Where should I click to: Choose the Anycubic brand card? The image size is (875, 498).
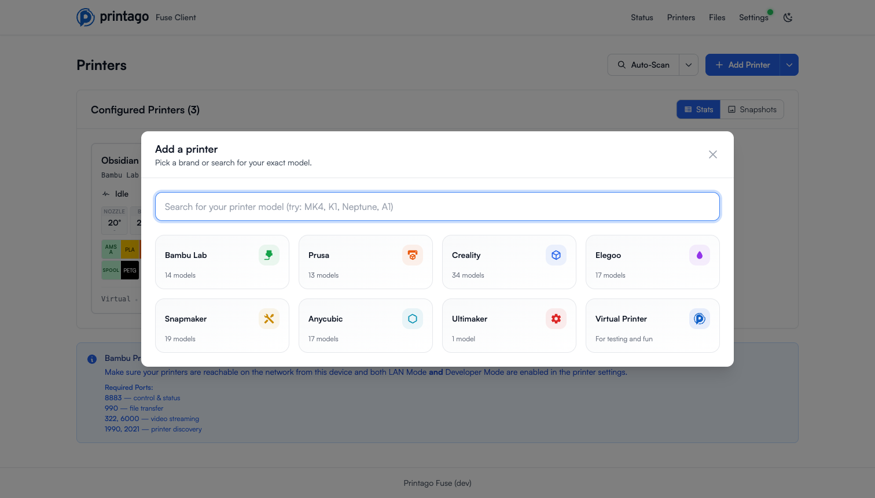[x=366, y=326]
